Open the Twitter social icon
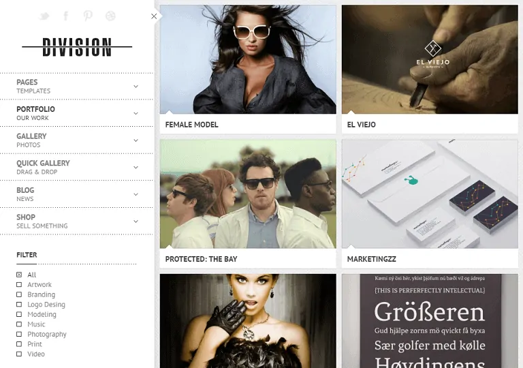Viewport: 523px width, 368px height. tap(44, 16)
